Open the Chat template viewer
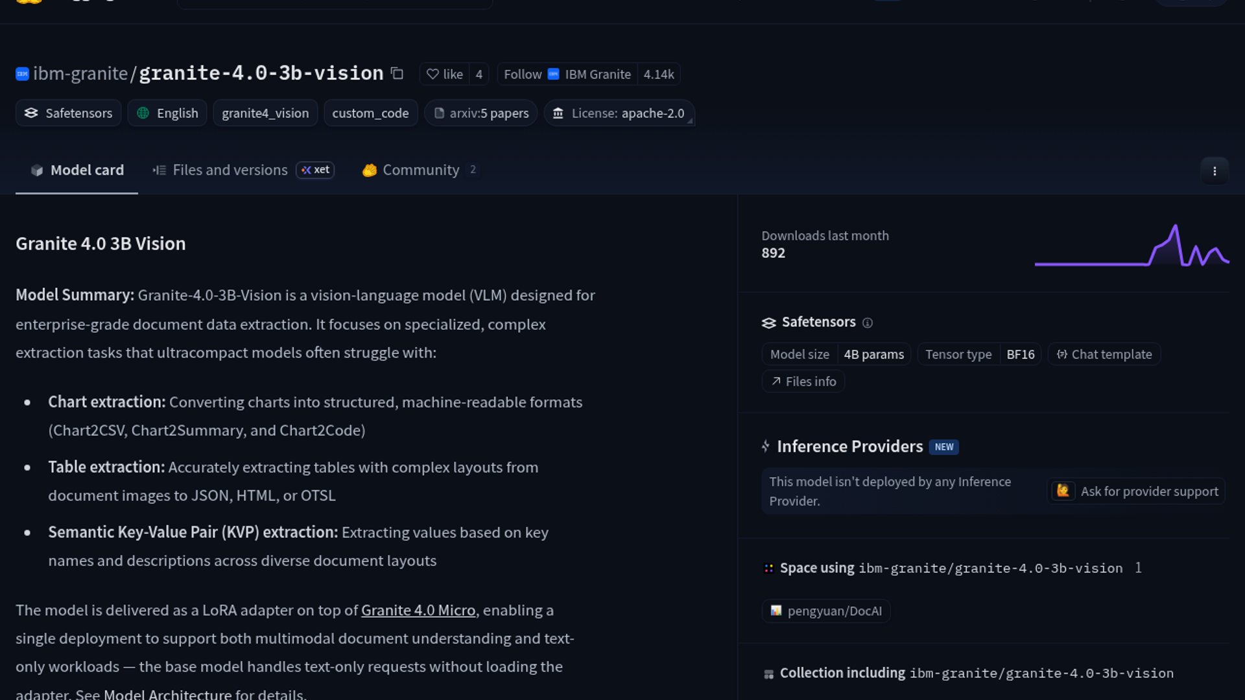This screenshot has width=1245, height=700. (1104, 355)
